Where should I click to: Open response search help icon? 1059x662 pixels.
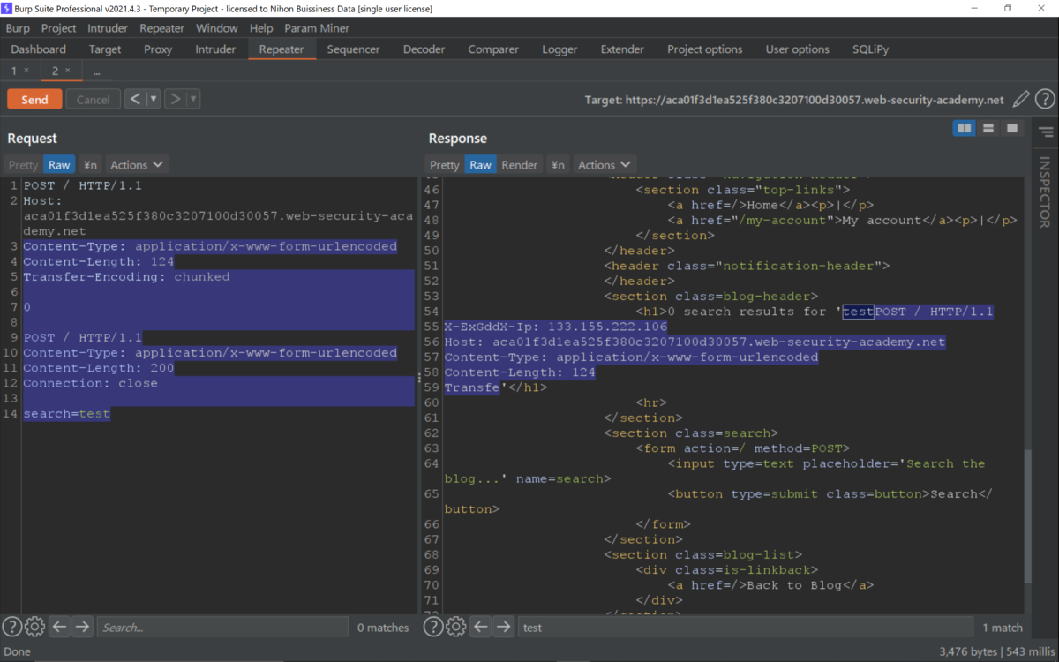433,627
